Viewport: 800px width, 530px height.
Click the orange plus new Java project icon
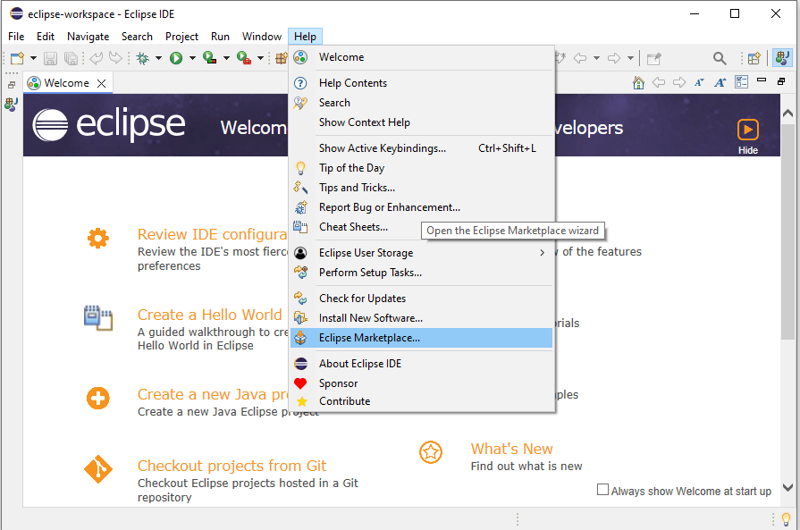point(98,398)
